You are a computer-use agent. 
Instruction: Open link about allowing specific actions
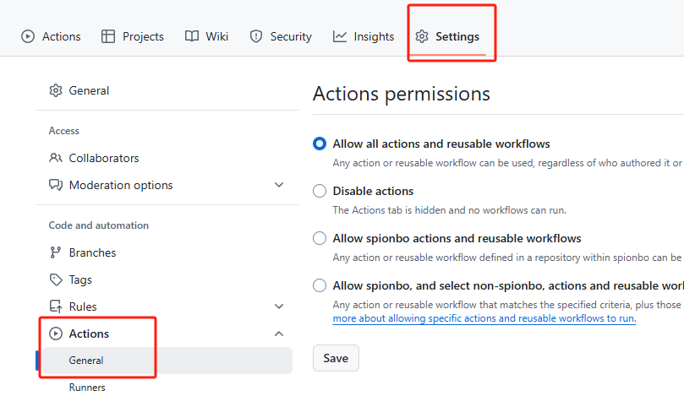[484, 318]
